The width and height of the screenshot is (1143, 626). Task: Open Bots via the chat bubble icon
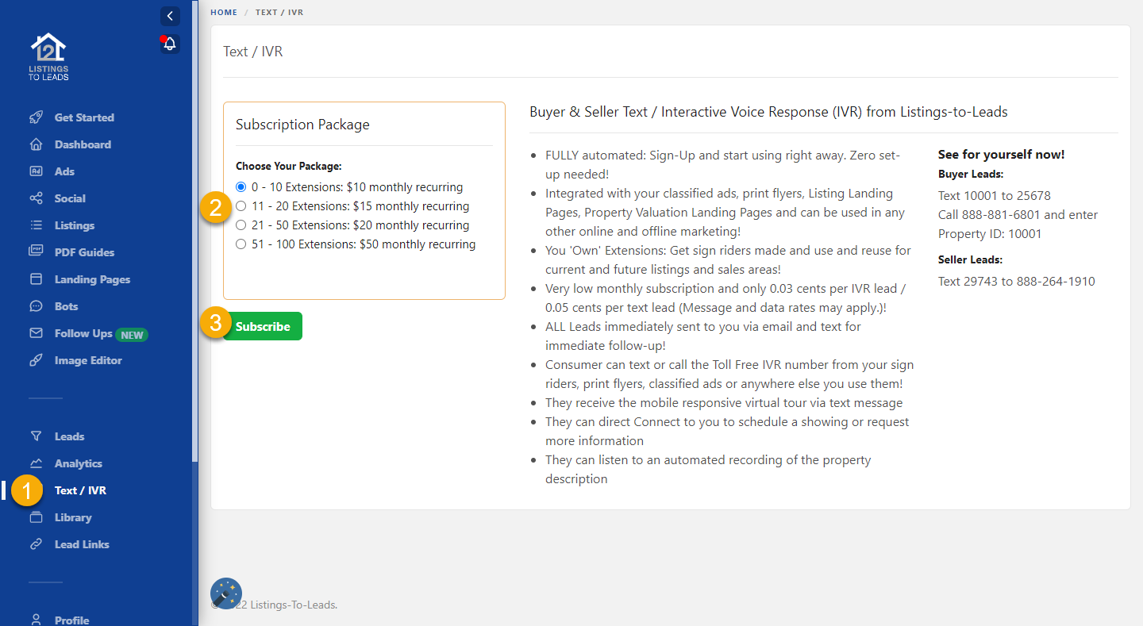coord(36,306)
